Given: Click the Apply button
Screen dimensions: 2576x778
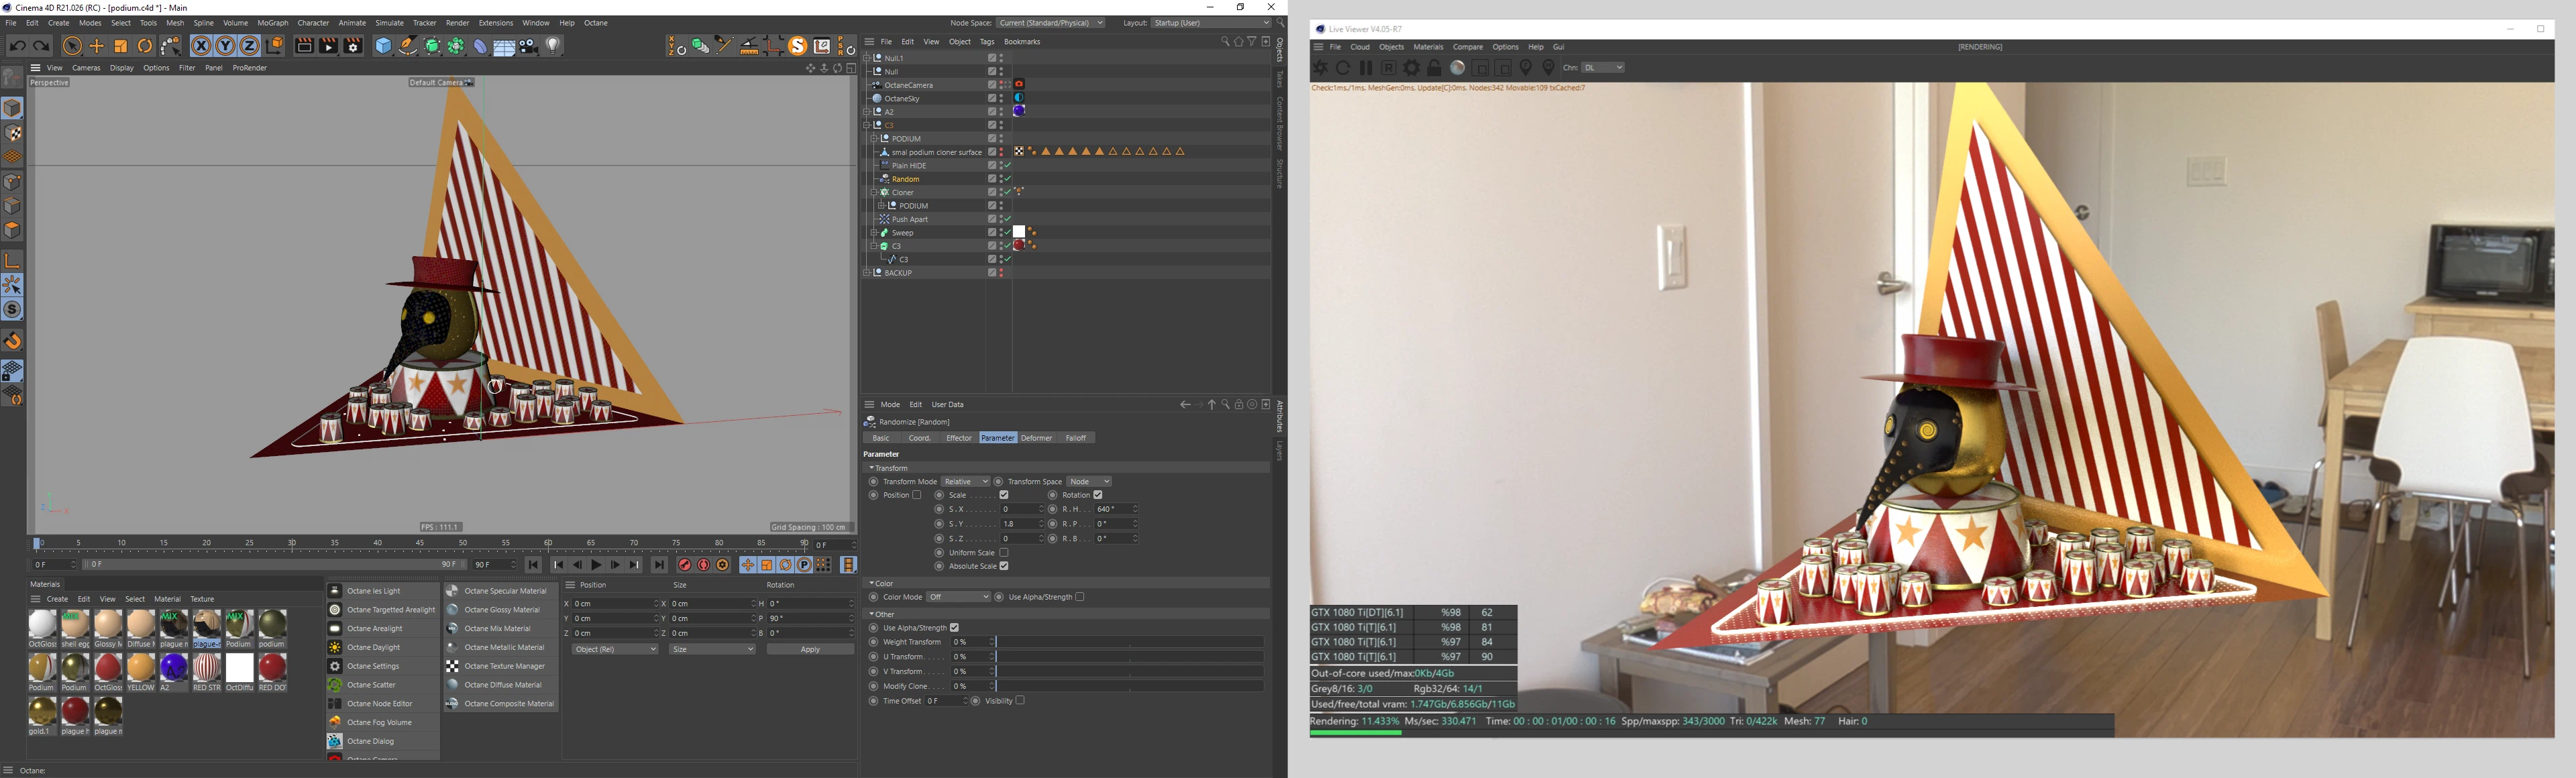Looking at the screenshot, I should click(x=809, y=649).
